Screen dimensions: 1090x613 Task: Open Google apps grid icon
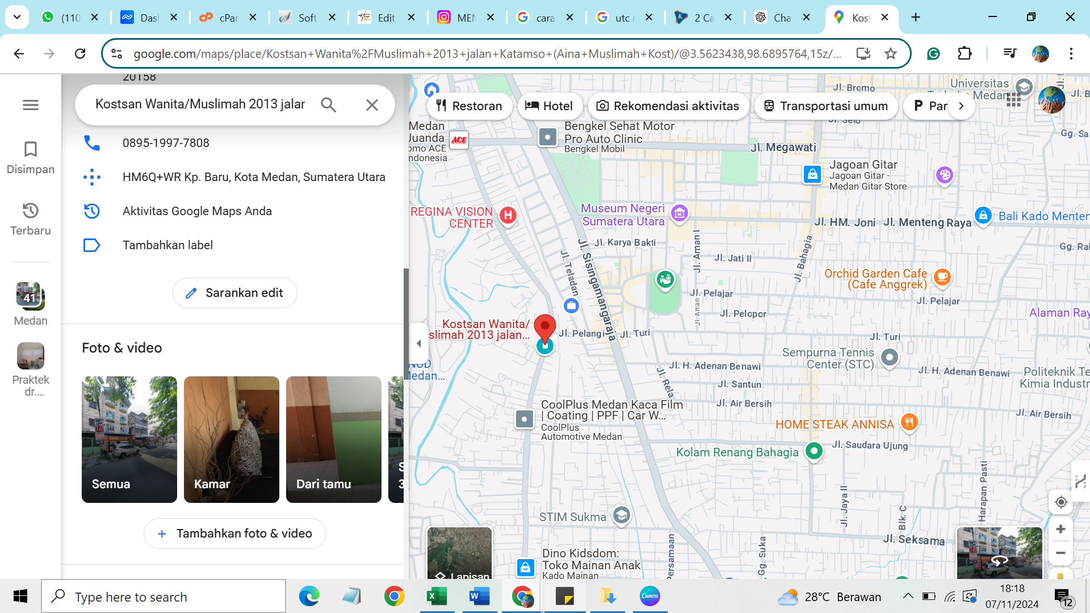[x=1013, y=101]
